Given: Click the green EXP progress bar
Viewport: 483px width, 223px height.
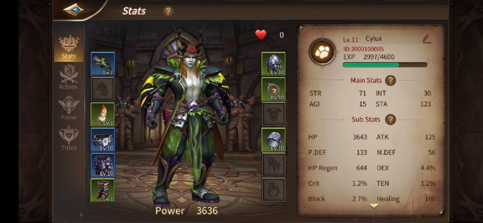Looking at the screenshot, I should pyautogui.click(x=385, y=65).
